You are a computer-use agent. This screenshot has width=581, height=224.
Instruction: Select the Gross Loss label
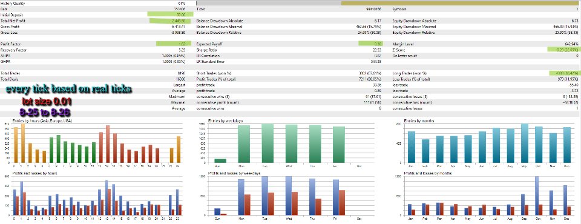tap(8, 33)
